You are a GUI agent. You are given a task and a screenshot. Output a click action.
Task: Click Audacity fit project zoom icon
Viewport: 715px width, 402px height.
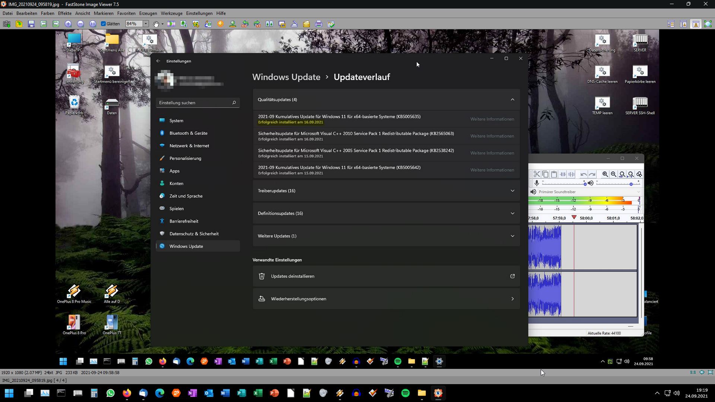[630, 174]
